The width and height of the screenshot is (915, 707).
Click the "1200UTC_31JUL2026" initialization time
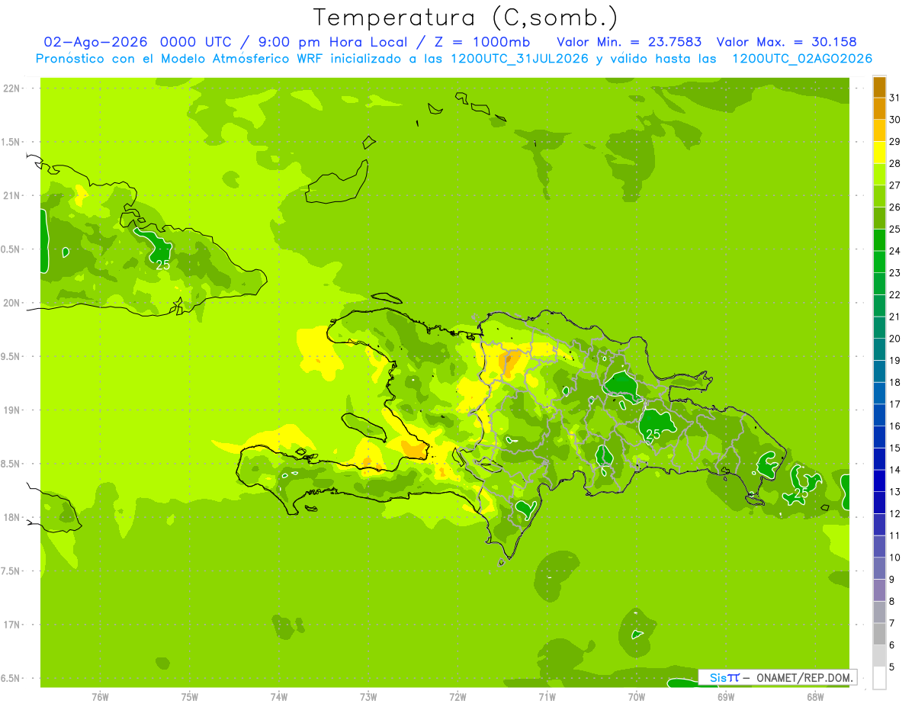coord(519,59)
